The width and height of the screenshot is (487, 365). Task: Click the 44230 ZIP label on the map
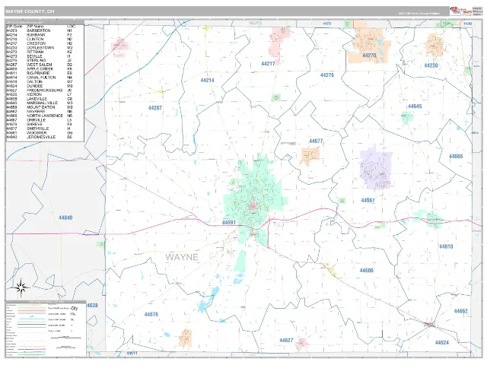tap(431, 65)
